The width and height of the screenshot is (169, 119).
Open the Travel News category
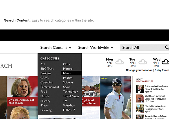[x=71, y=96]
